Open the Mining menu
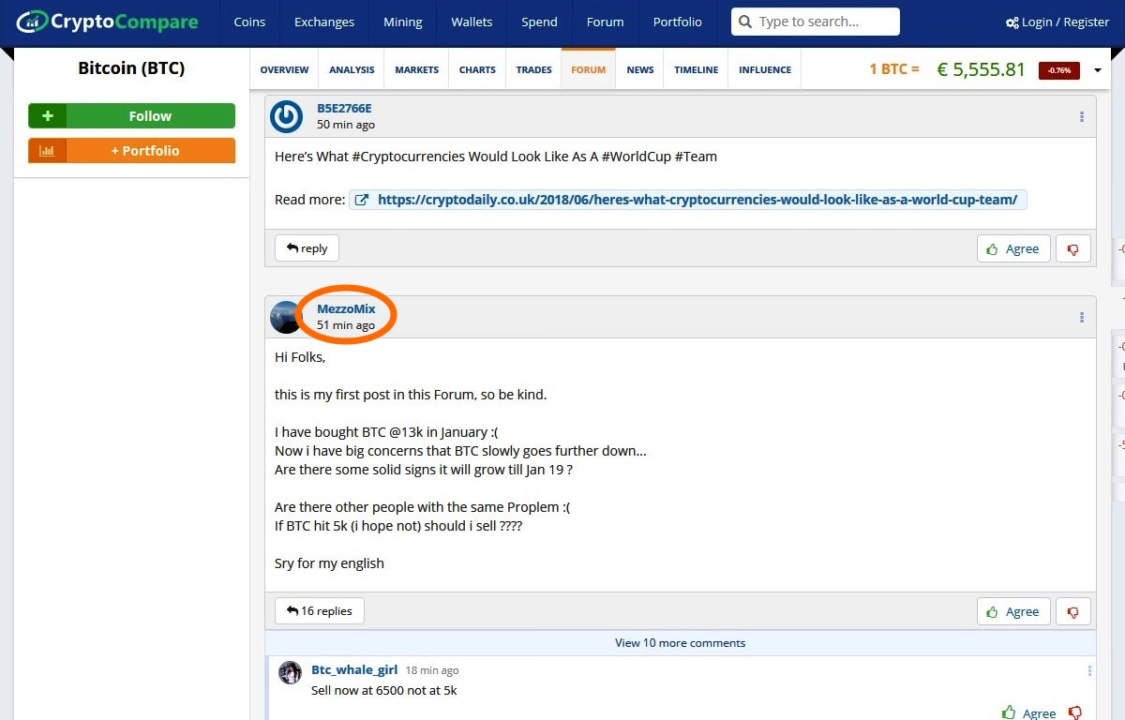Screen dimensions: 1125x720 click(x=403, y=22)
